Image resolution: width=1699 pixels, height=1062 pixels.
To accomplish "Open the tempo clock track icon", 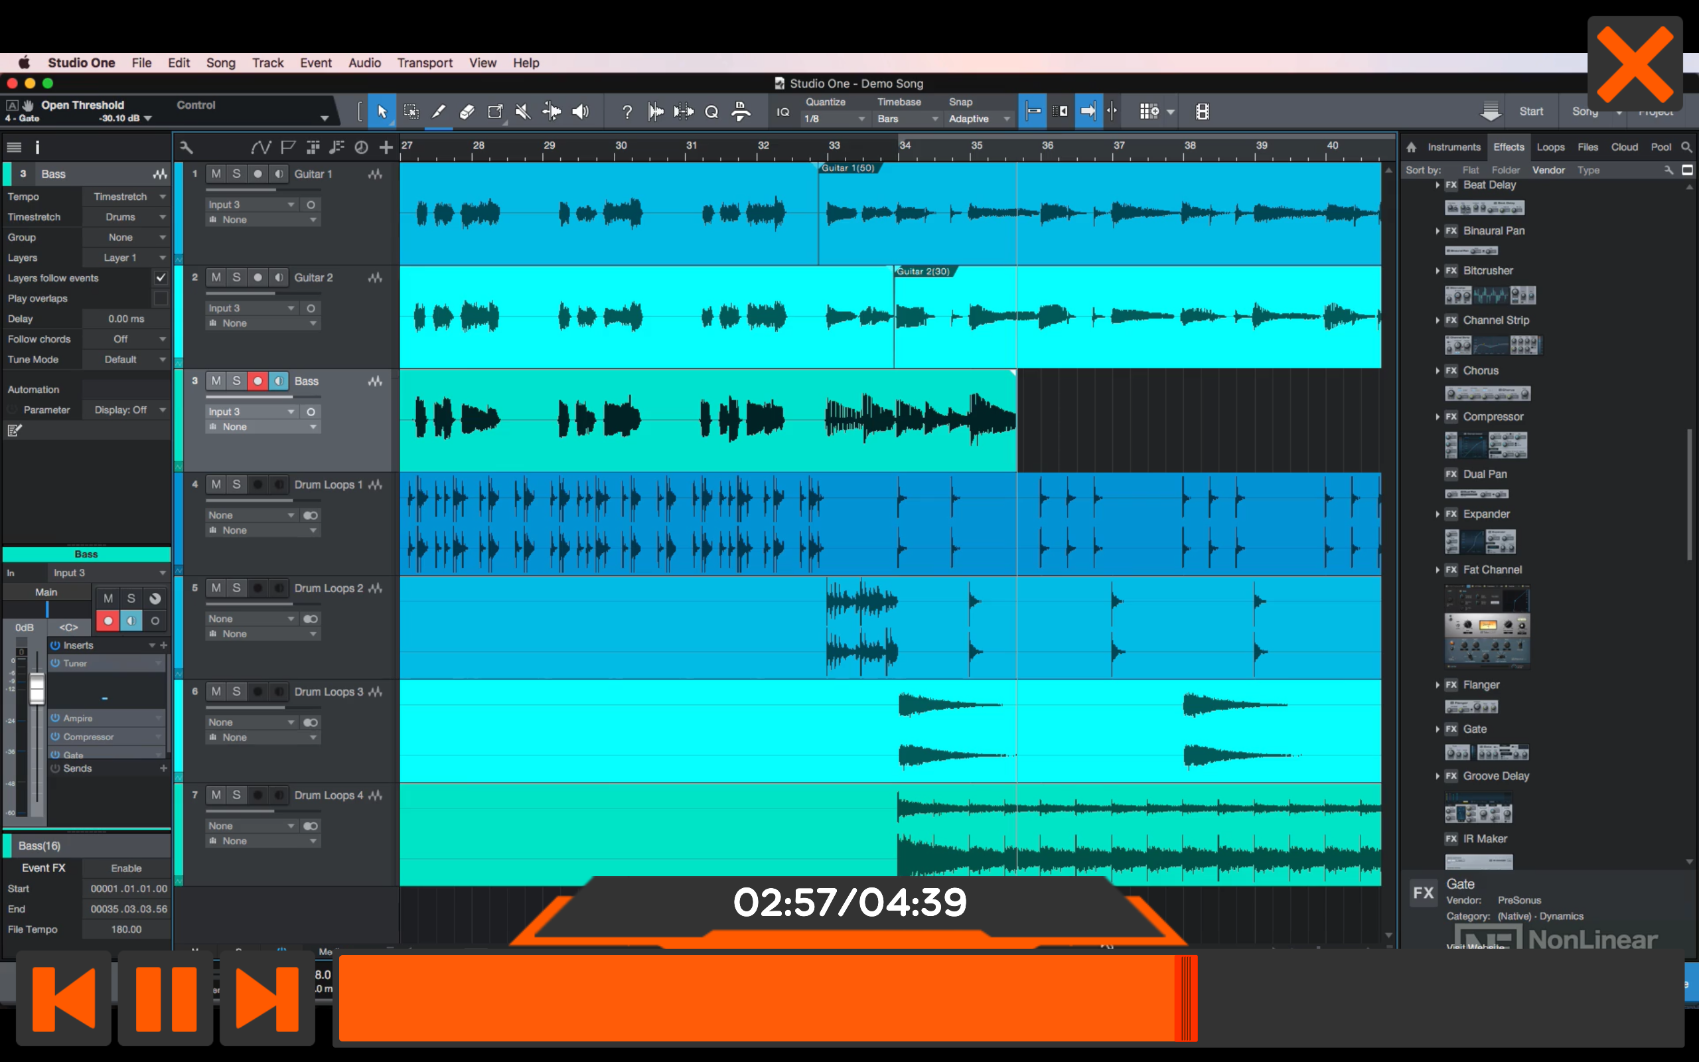I will [x=362, y=147].
